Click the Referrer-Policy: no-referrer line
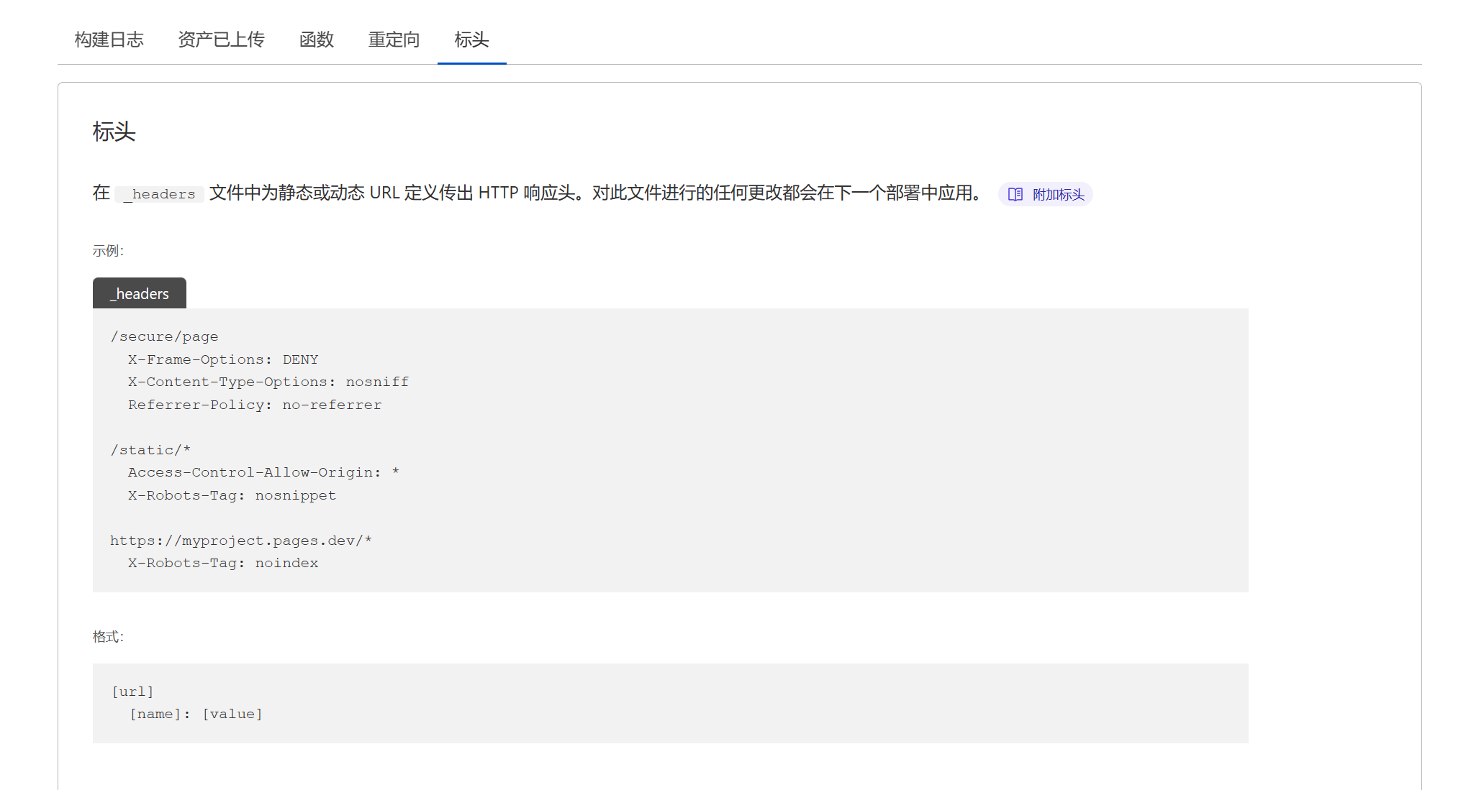The width and height of the screenshot is (1471, 790). tap(254, 405)
